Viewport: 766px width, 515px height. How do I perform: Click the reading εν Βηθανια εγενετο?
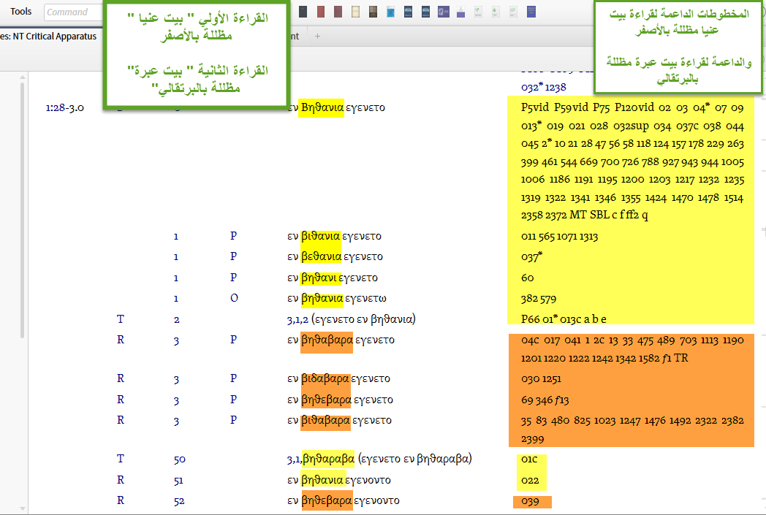336,107
